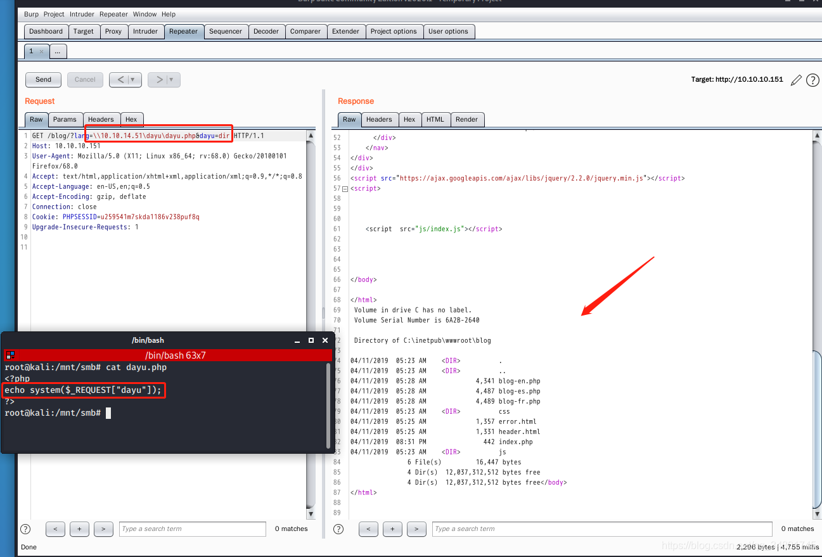
Task: Switch to the Decoder tab
Action: click(x=266, y=31)
